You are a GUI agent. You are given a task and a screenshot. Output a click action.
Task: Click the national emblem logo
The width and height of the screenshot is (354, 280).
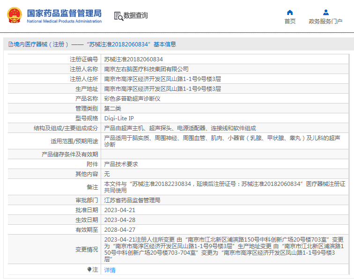tap(15, 15)
